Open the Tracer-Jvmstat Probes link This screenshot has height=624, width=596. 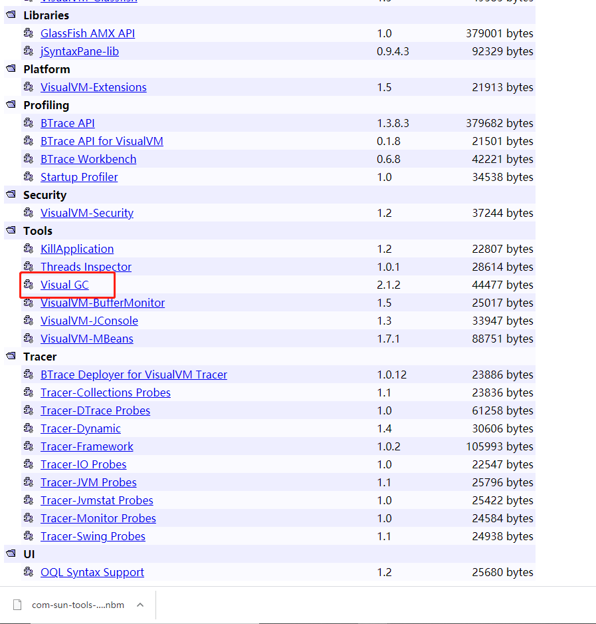pyautogui.click(x=96, y=500)
